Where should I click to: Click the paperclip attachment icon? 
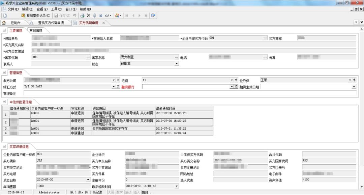[x=94, y=15]
